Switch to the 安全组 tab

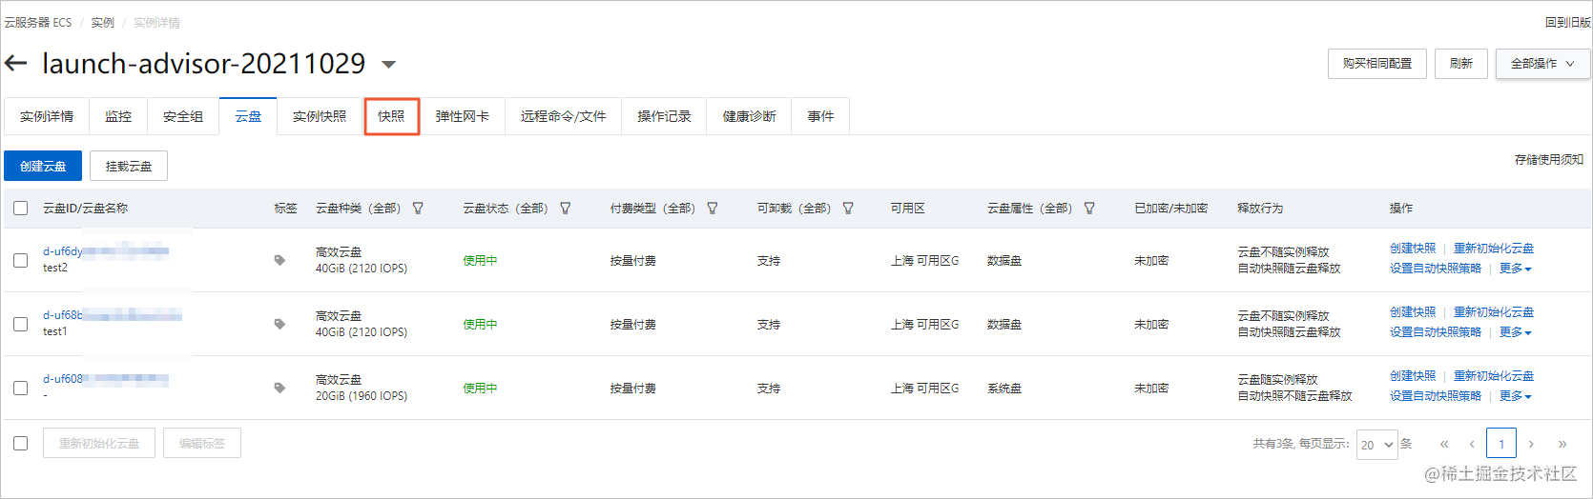tap(183, 116)
